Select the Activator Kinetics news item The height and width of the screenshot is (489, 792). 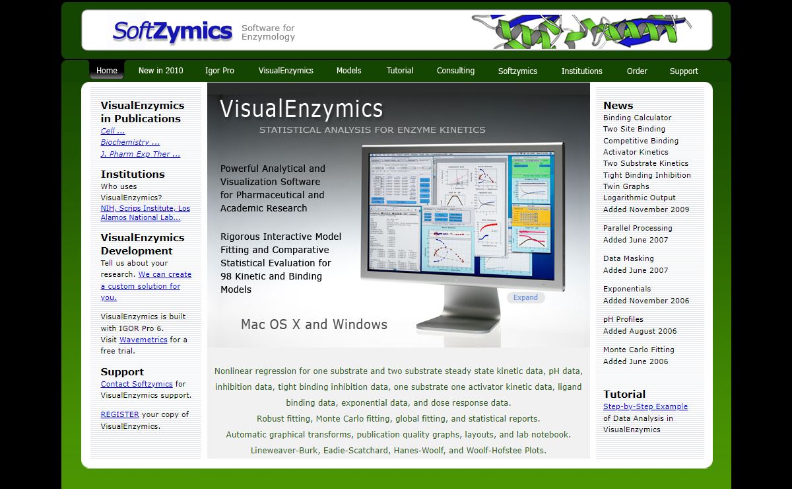click(636, 152)
